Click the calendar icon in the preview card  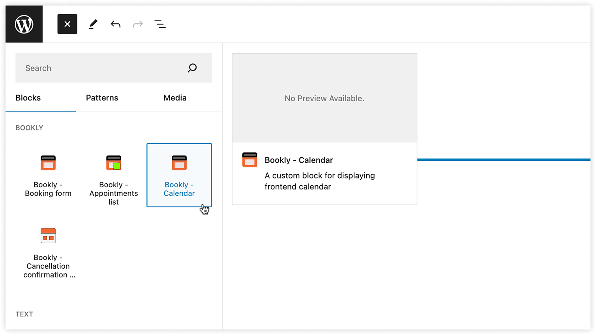[x=249, y=160]
